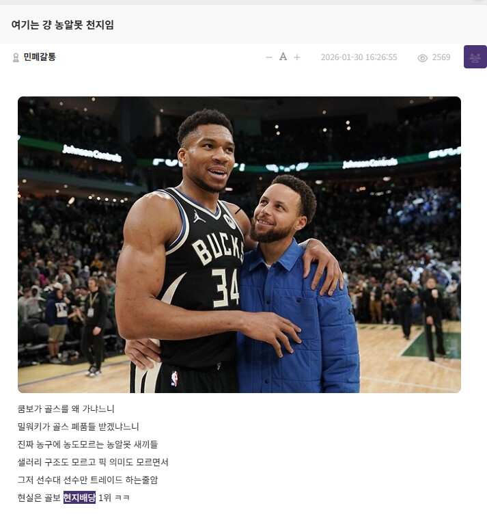The width and height of the screenshot is (487, 523).
Task: Click text line 그저 선수대 선수만 트레이드
Action: pyautogui.click(x=87, y=480)
